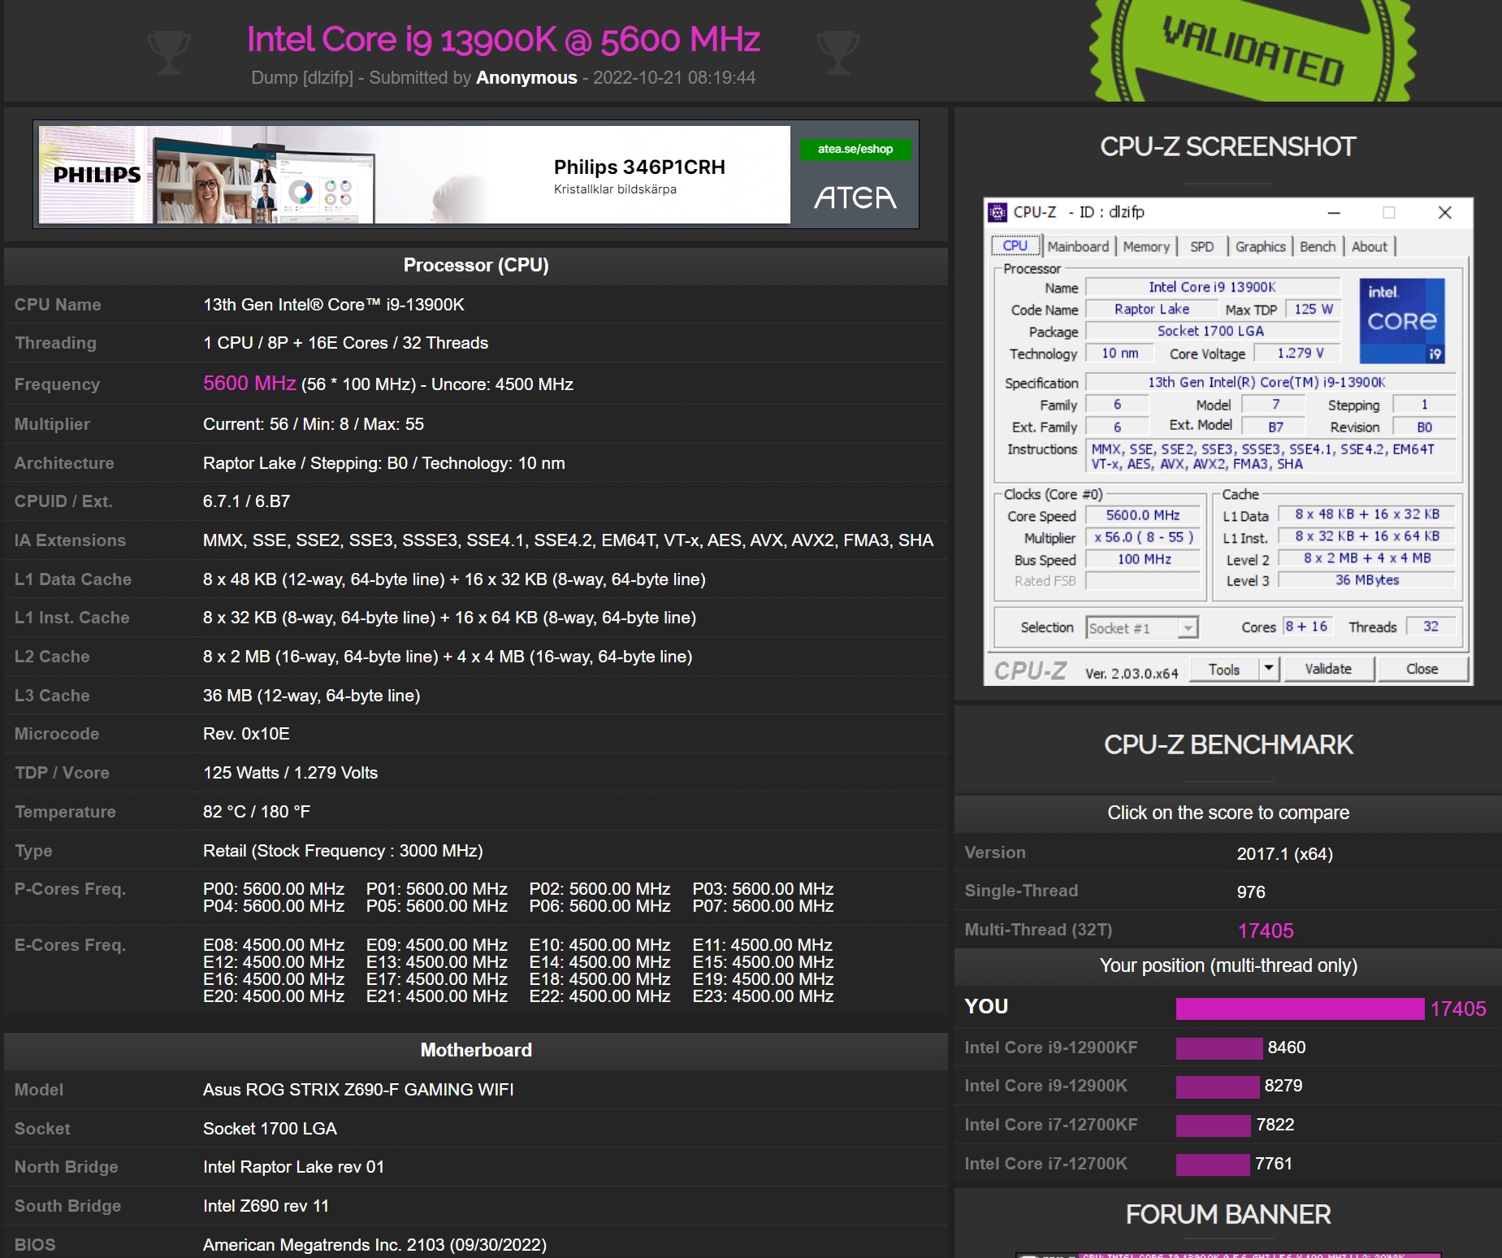Screen dimensions: 1502x1258
Task: Click the atea.se/eshop green button
Action: (x=855, y=149)
